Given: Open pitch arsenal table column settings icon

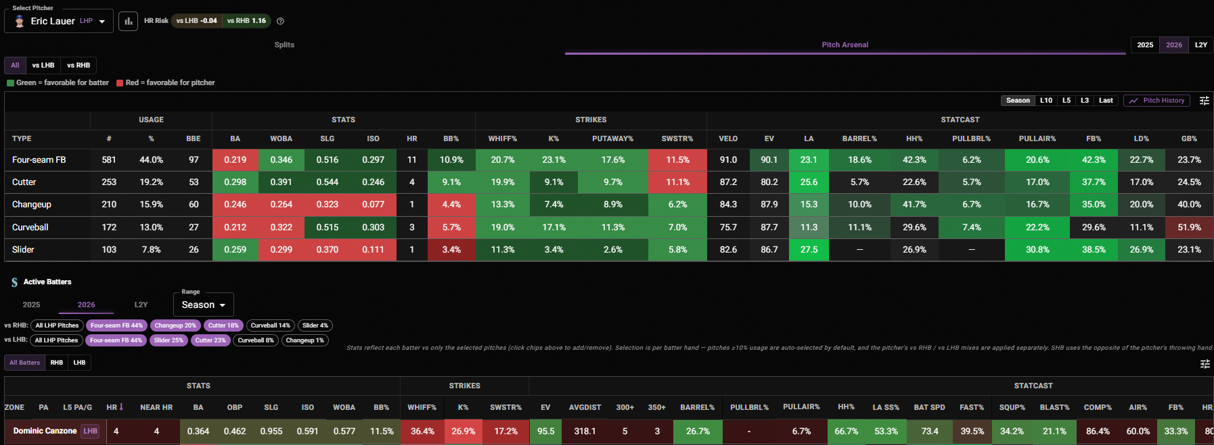Looking at the screenshot, I should tap(1205, 101).
